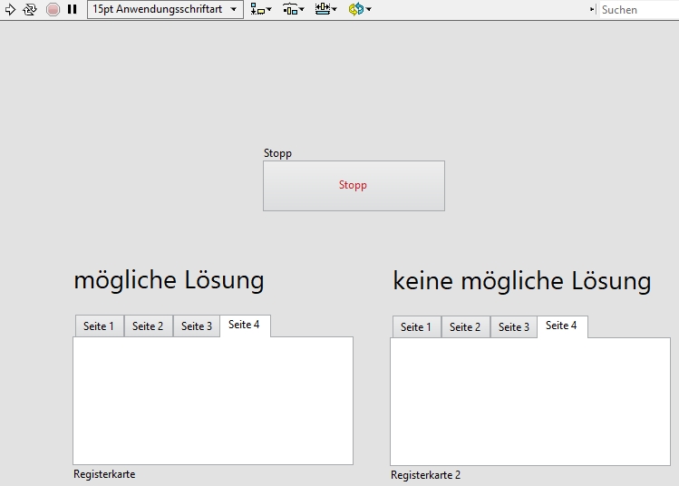Click the Run Continuously icon
Viewport: 679px width, 486px height.
click(x=30, y=9)
